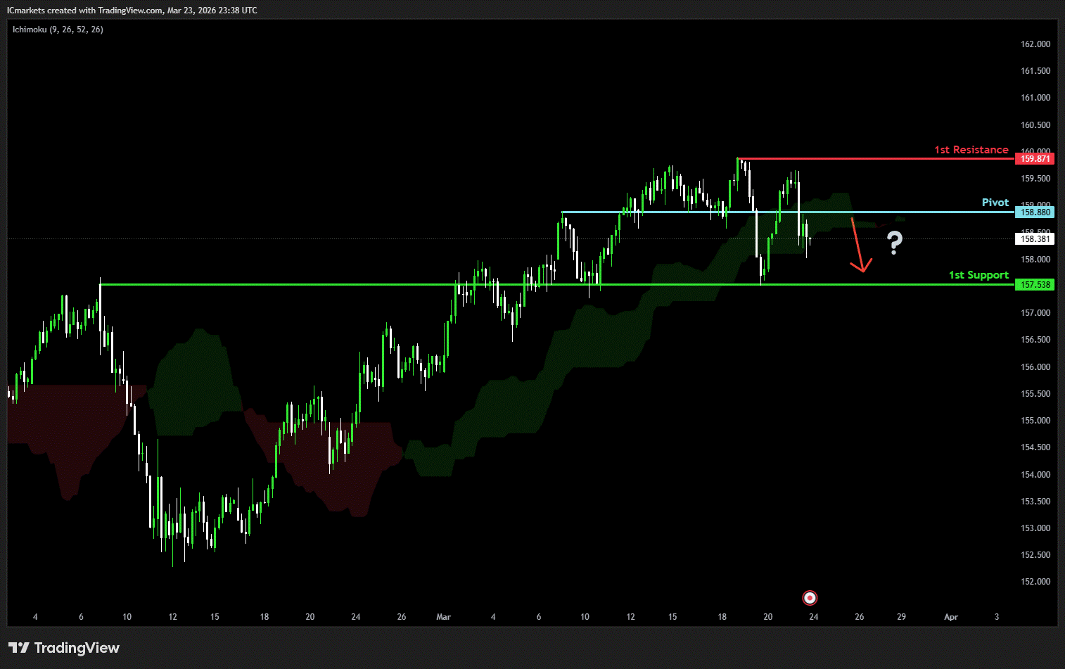Click the Apr label on the time axis

[x=950, y=617]
